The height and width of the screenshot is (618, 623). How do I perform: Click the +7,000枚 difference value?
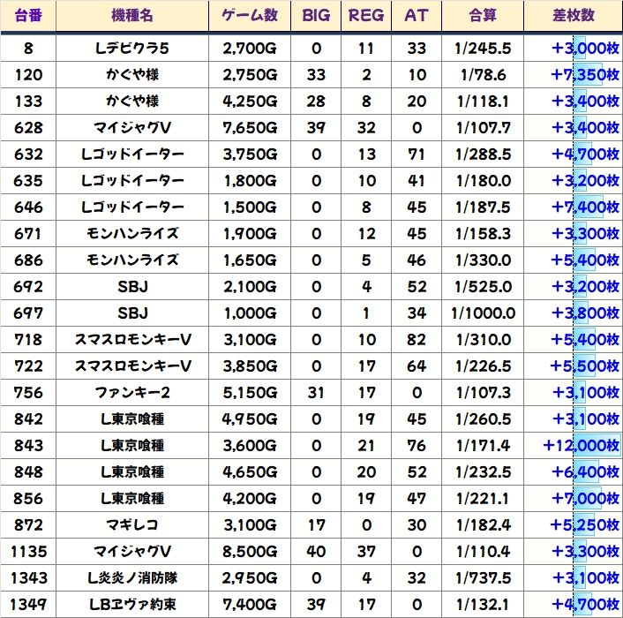pos(585,499)
